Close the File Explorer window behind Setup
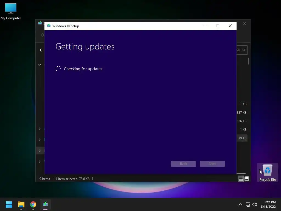Screen dimensions: 281x211 click(245, 24)
